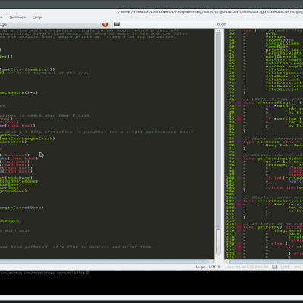
Task: Click the ls.go file type label in status bar
Action: pos(201,267)
